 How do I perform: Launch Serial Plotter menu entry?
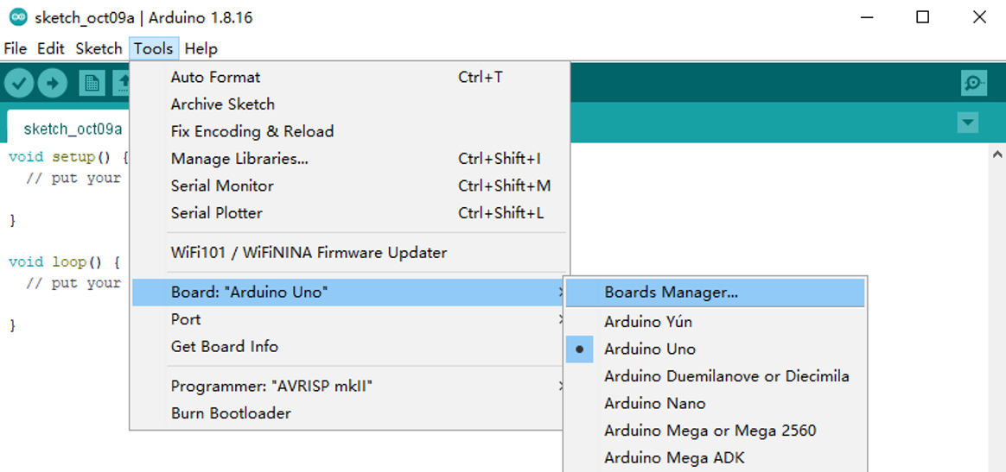tap(350, 212)
